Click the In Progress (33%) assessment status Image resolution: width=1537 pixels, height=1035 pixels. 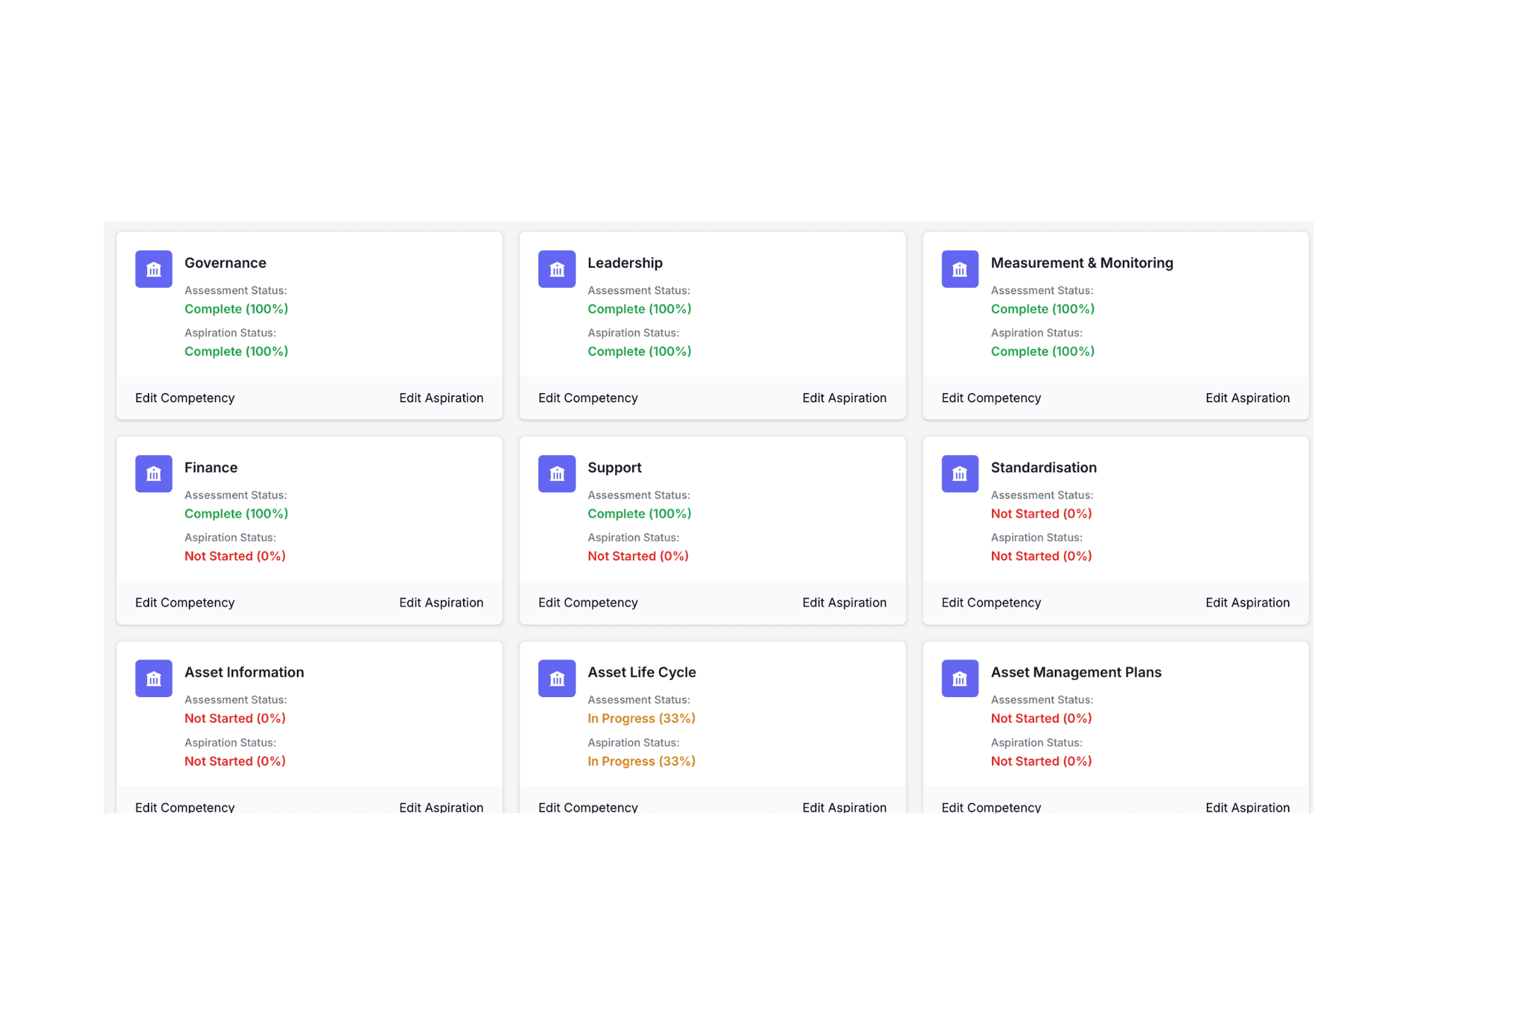[x=641, y=718]
